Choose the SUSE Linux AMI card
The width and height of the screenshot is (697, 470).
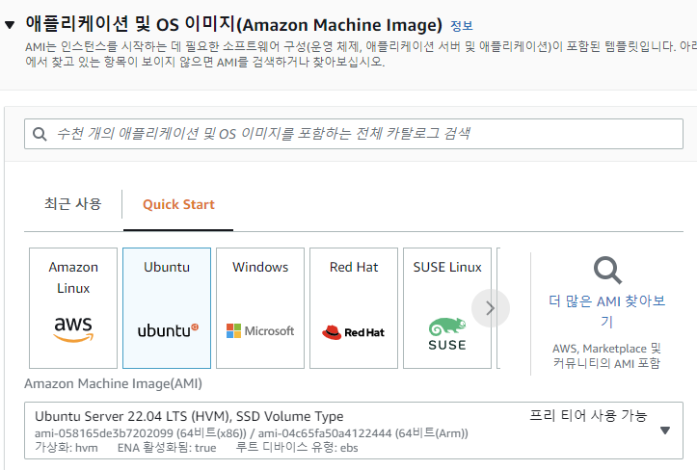pos(447,308)
